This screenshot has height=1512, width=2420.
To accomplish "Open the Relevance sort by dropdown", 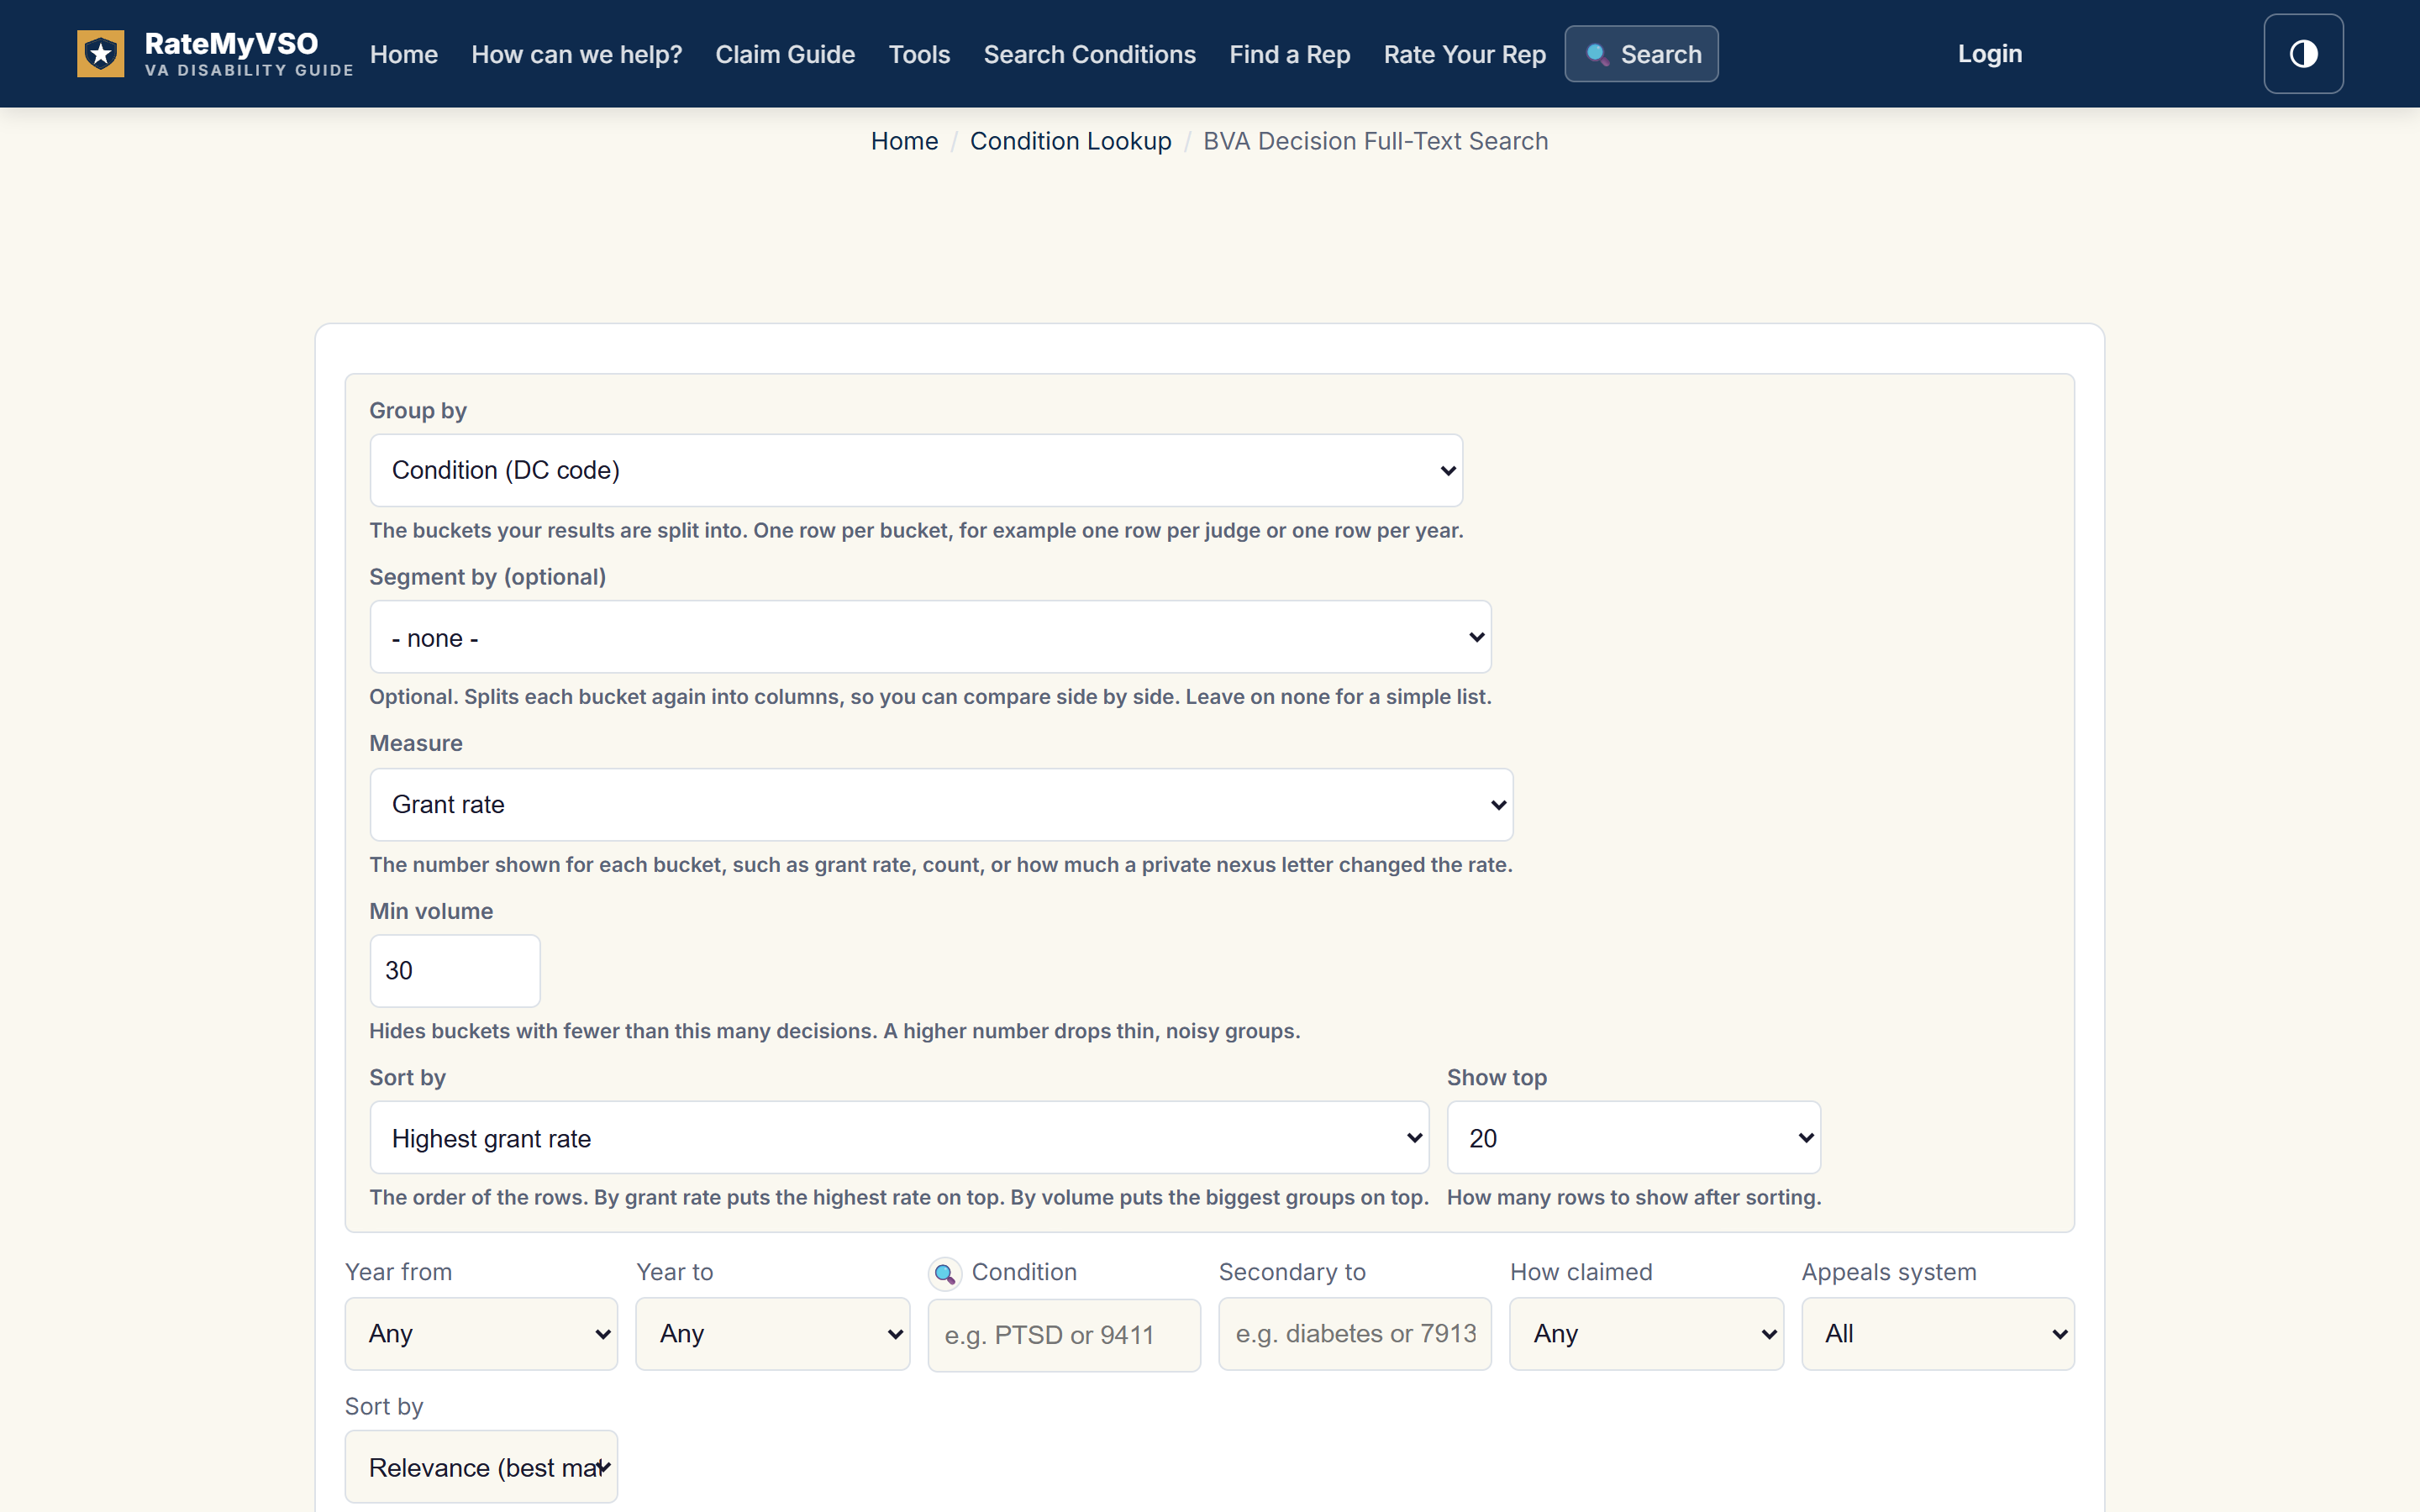I will [481, 1467].
